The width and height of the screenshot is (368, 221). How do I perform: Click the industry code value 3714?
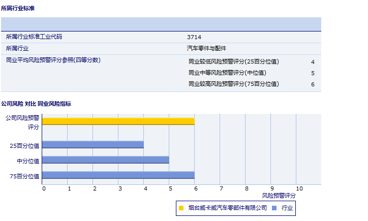[194, 37]
